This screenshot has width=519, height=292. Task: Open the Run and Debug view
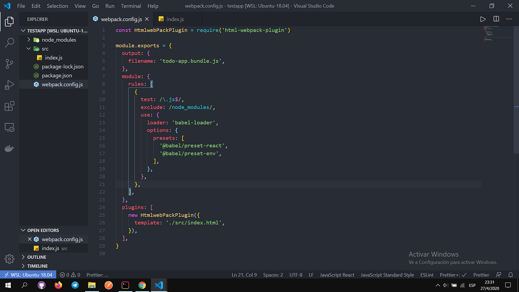10,85
